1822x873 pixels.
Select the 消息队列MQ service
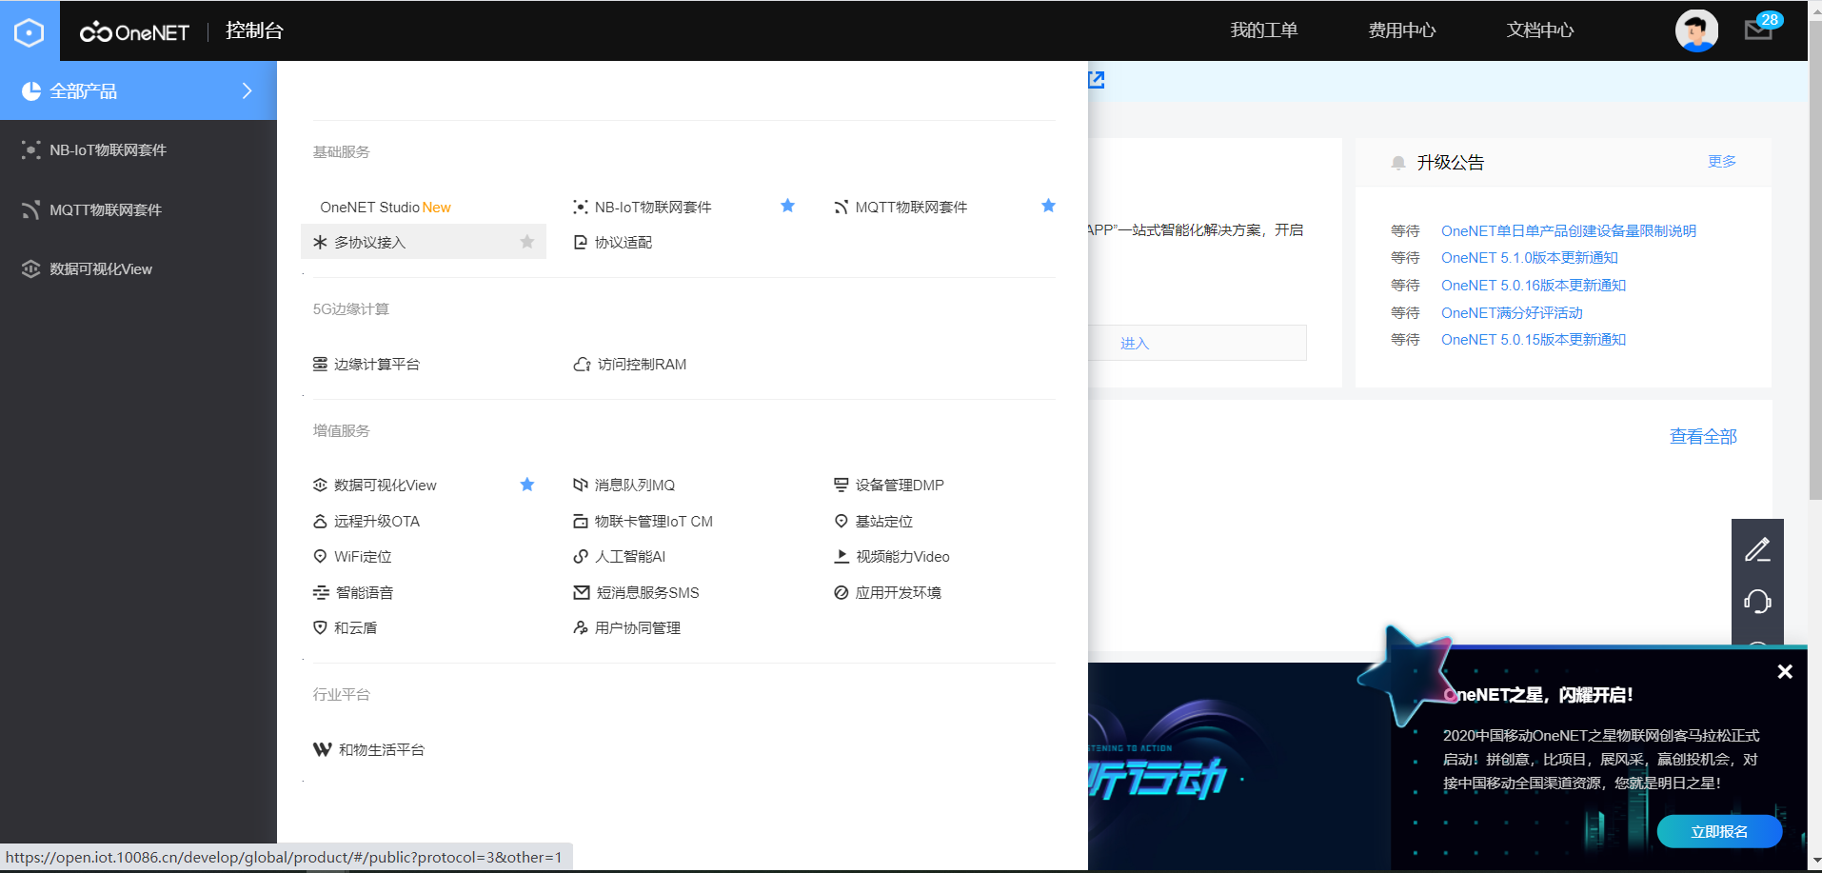tap(633, 485)
